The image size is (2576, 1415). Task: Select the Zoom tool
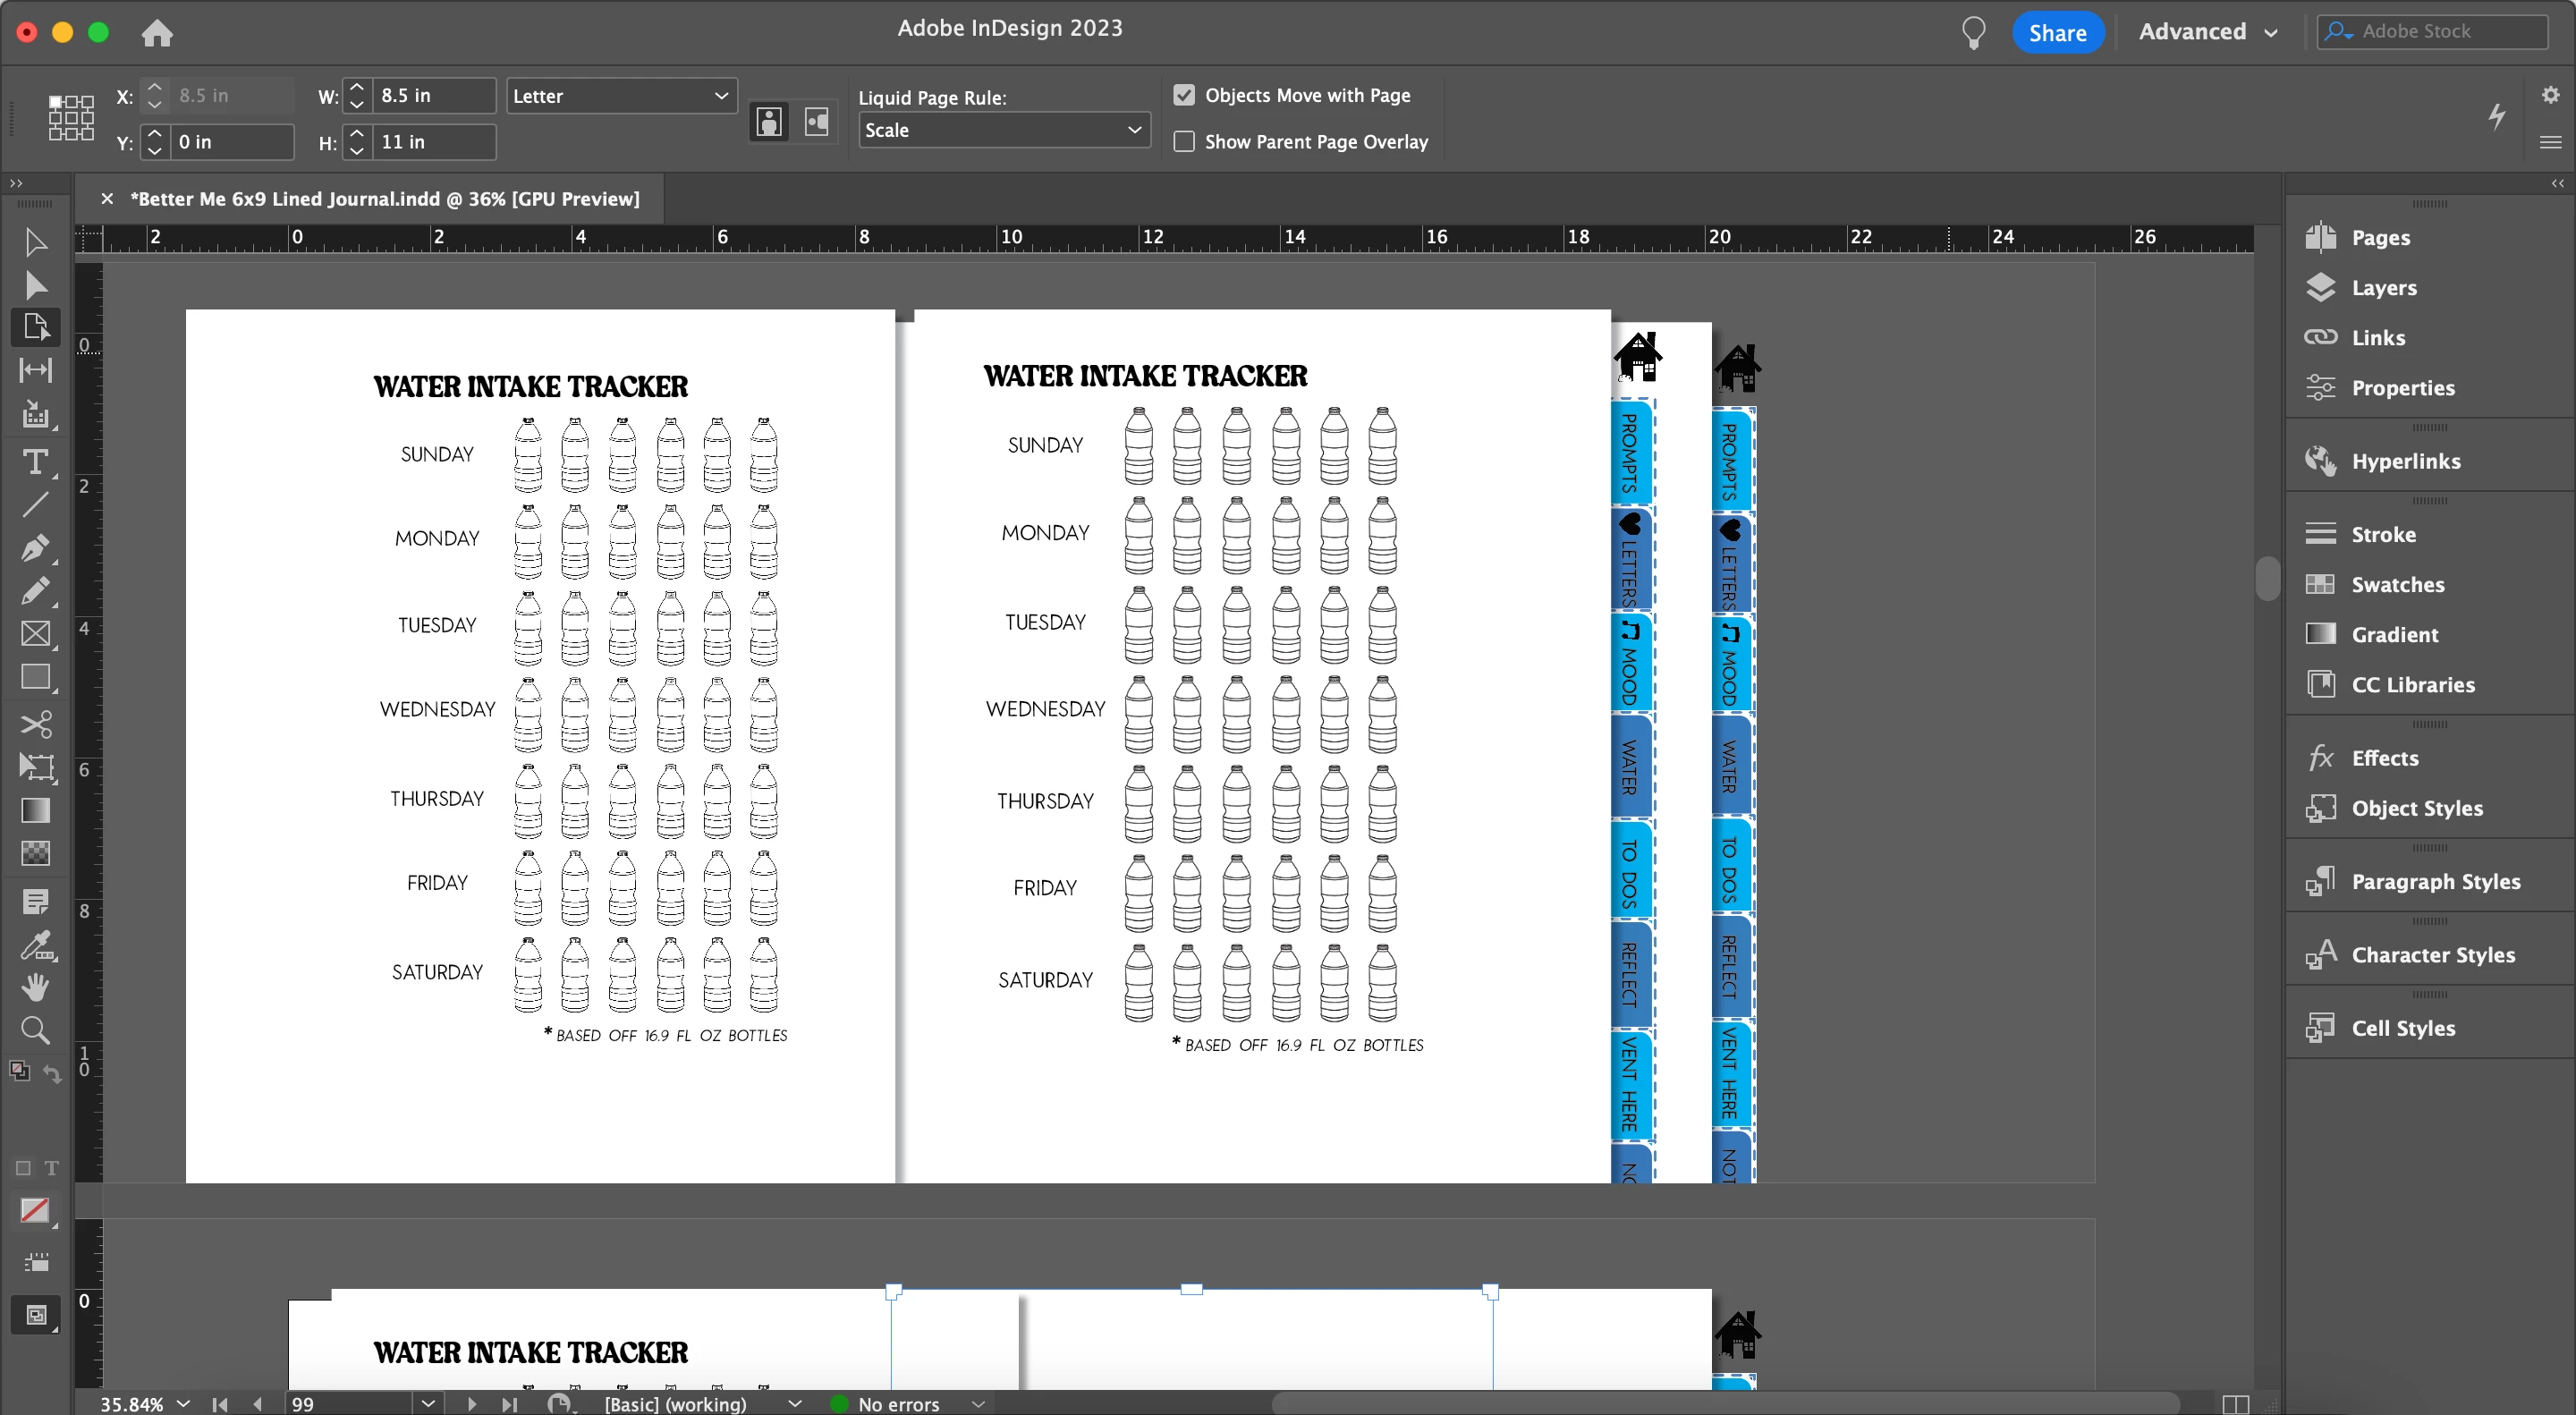point(35,1030)
